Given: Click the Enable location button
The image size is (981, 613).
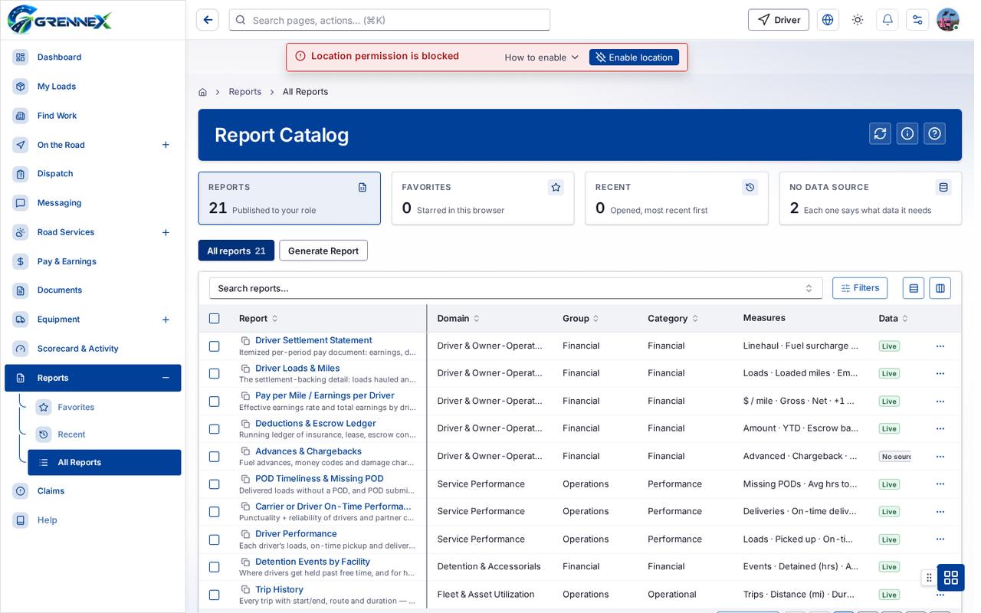Looking at the screenshot, I should click(x=634, y=57).
